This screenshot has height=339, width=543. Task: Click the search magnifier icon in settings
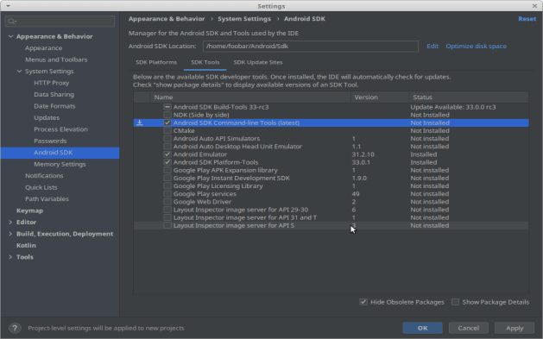tap(12, 22)
